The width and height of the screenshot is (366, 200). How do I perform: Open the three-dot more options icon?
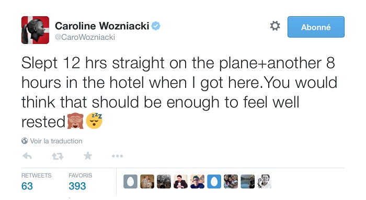[x=117, y=156]
